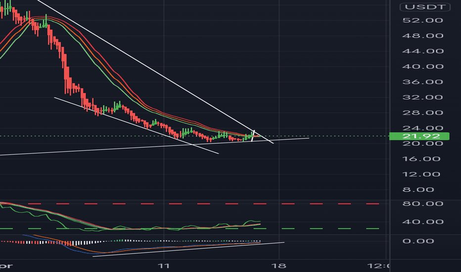461x272 pixels.
Task: Click the 40.00 oscillator scale label
Action: 422,222
